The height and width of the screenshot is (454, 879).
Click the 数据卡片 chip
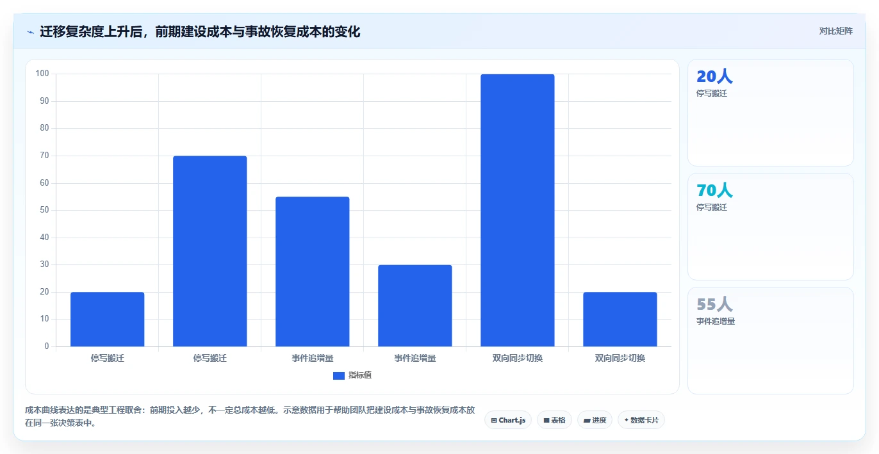[641, 420]
